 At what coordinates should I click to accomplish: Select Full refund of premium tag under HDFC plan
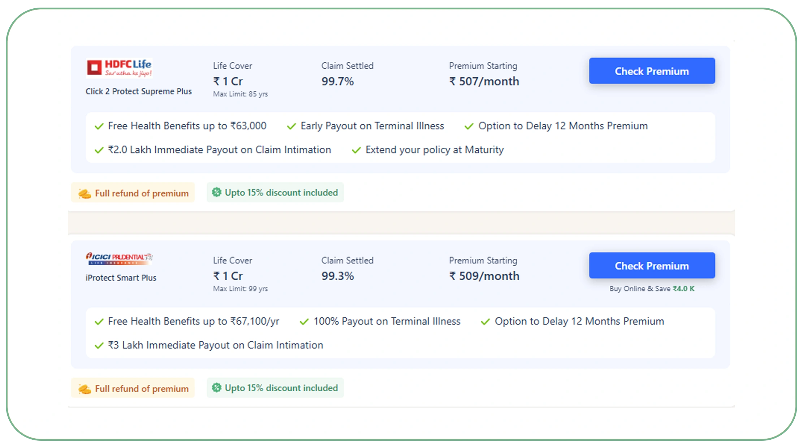(133, 193)
